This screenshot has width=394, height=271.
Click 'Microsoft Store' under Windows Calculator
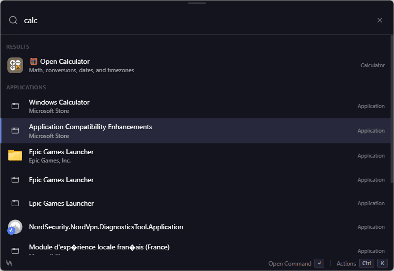[x=49, y=111]
